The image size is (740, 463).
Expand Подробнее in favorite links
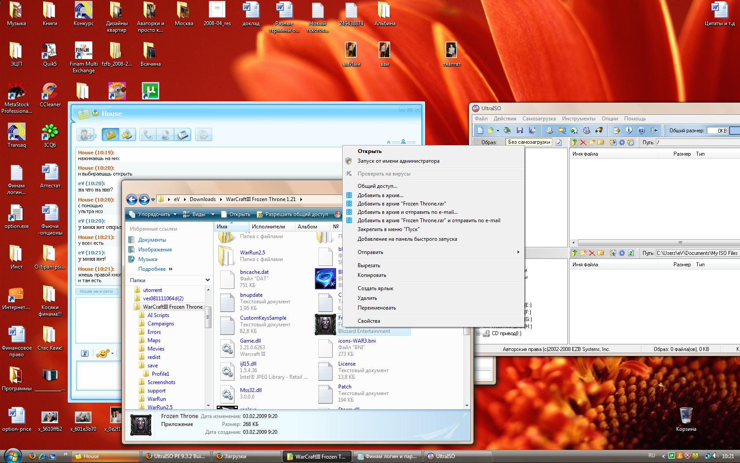click(155, 269)
